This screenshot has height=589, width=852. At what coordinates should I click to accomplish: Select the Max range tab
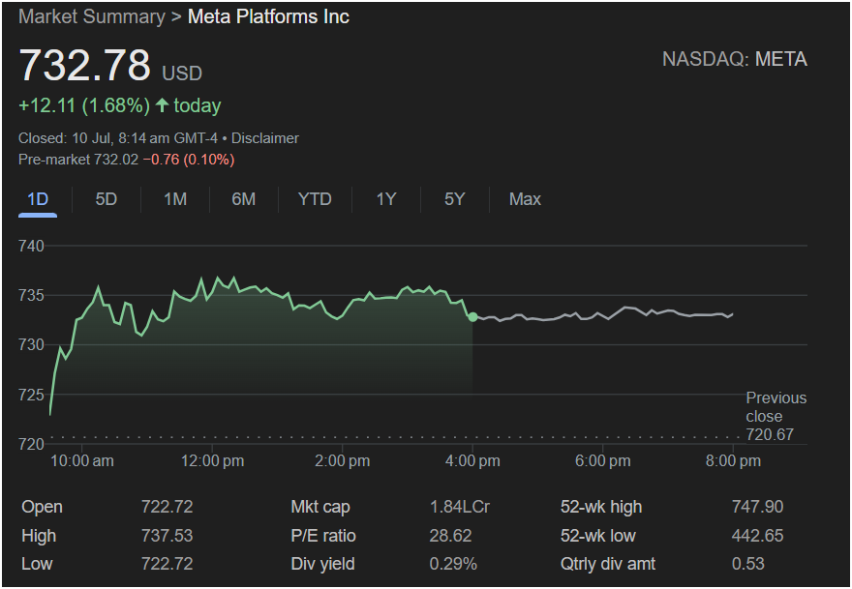point(525,199)
